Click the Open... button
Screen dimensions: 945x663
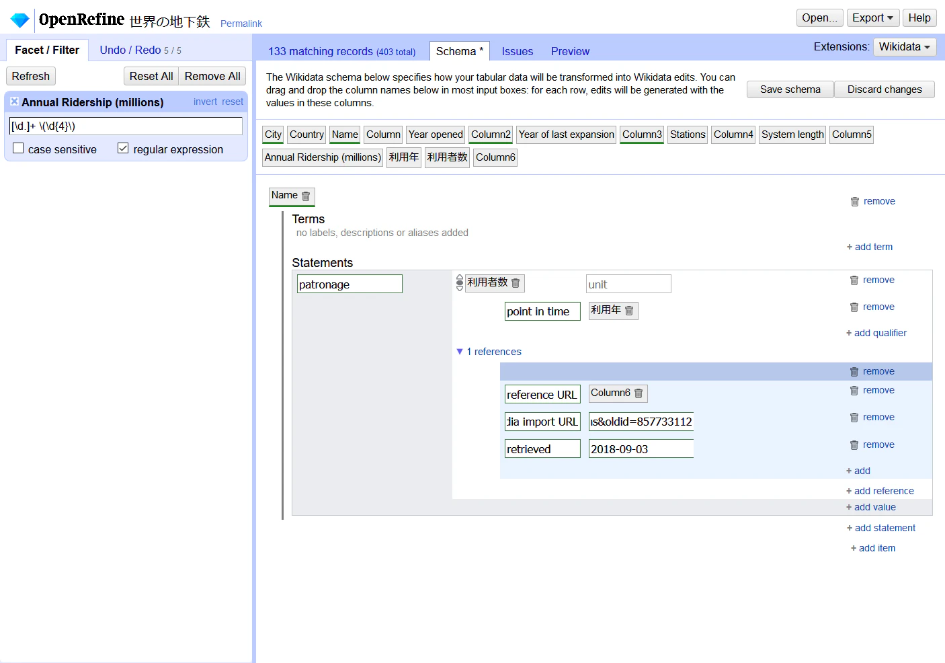(x=820, y=18)
